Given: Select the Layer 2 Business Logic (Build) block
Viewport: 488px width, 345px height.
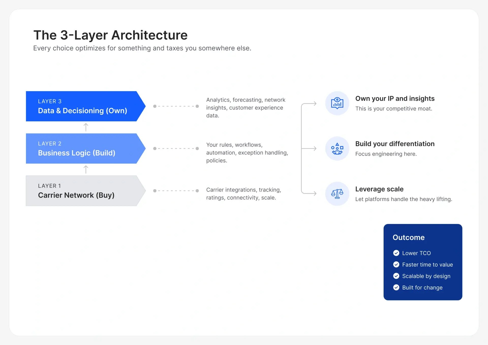Looking at the screenshot, I should click(x=86, y=148).
